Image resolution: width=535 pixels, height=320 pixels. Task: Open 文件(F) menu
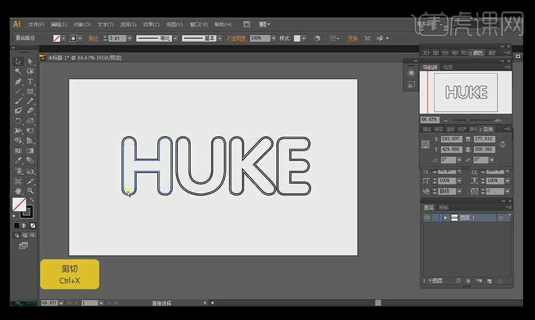pyautogui.click(x=36, y=24)
